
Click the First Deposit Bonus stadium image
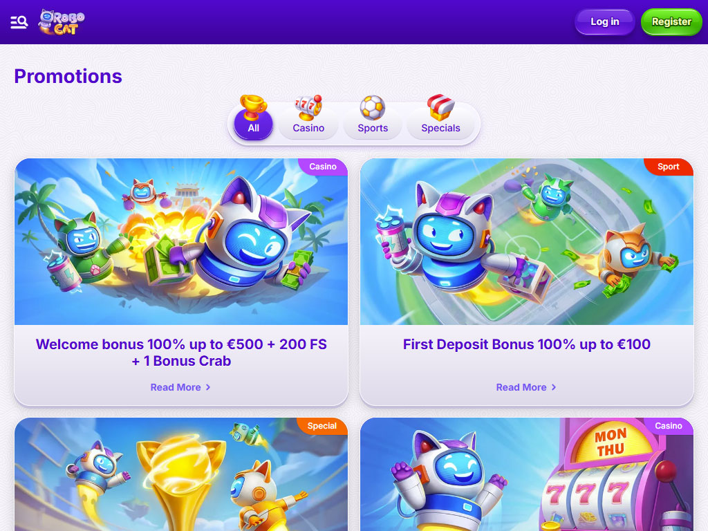526,241
